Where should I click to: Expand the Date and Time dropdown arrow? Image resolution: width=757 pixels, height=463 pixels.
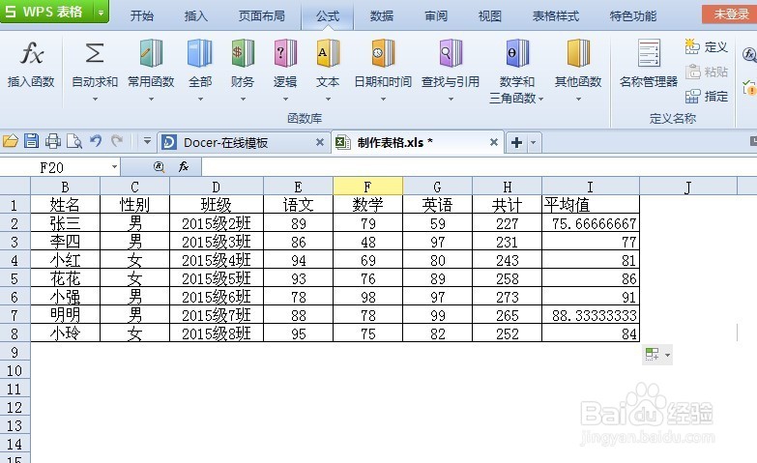[383, 99]
